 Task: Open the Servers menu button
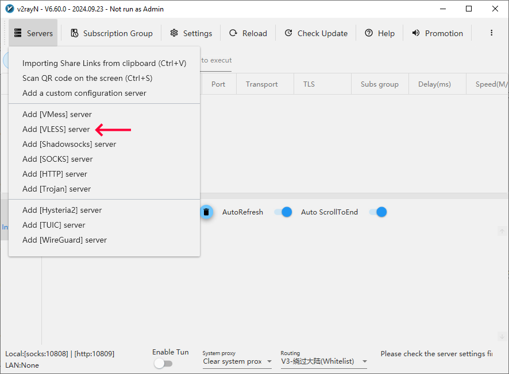pyautogui.click(x=33, y=33)
